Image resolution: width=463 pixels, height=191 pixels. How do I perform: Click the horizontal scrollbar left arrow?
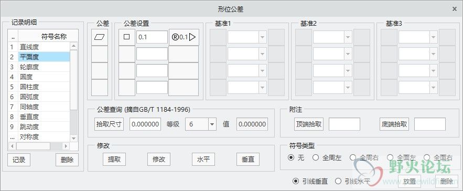pos(12,146)
